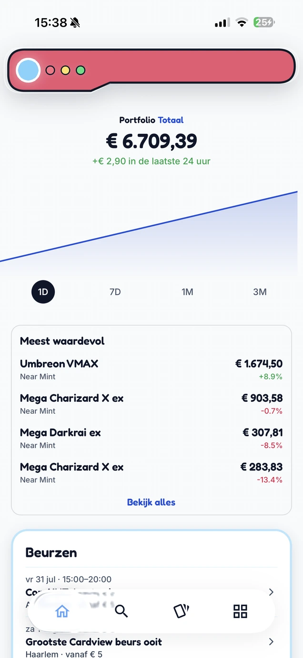
Task: Switch chart to 1M range
Action: 187,292
